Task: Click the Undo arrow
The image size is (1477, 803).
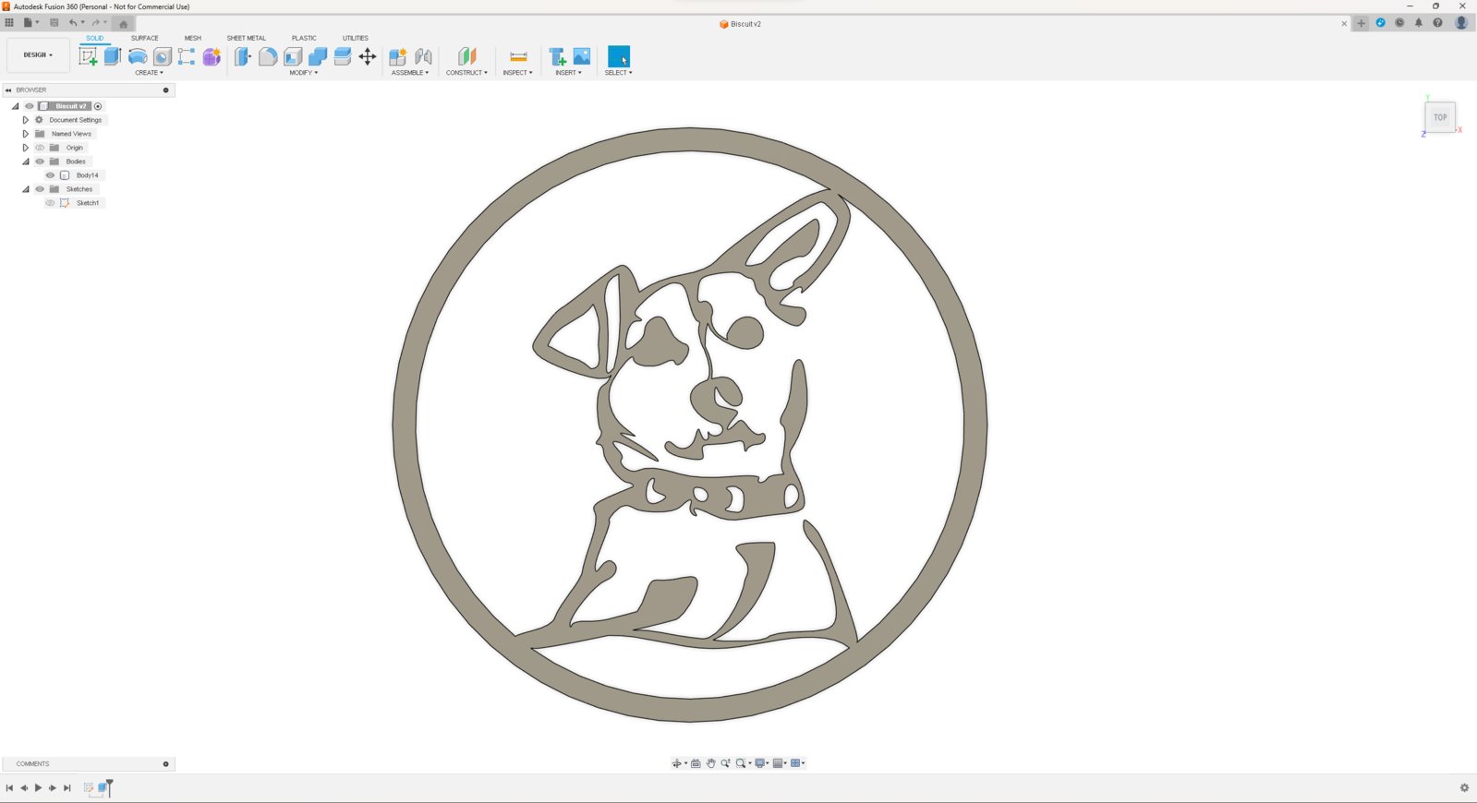Action: [x=73, y=23]
